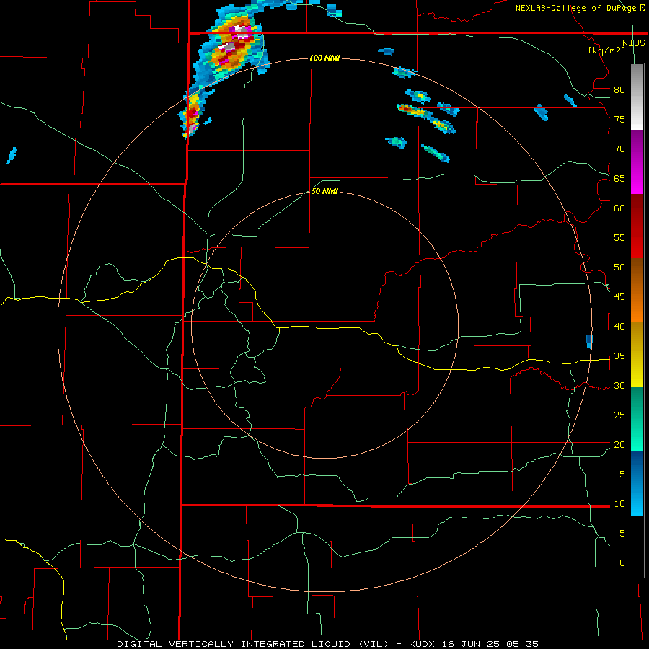The image size is (649, 649).
Task: Click the NIDS label above the color scale
Action: click(x=634, y=43)
